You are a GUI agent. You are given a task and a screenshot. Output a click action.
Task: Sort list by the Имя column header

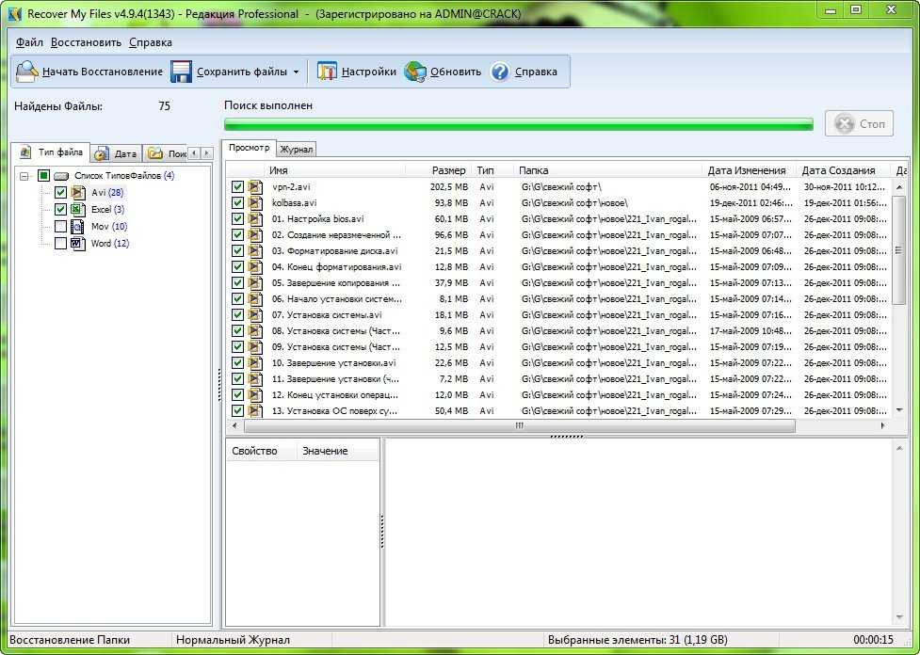pos(334,170)
